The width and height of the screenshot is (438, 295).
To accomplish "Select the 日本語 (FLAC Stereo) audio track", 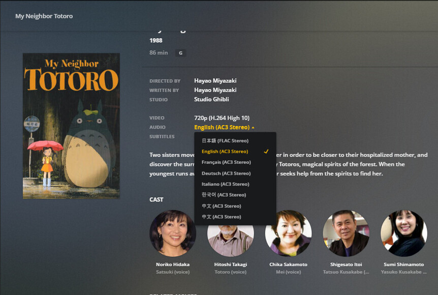I will tap(235, 141).
